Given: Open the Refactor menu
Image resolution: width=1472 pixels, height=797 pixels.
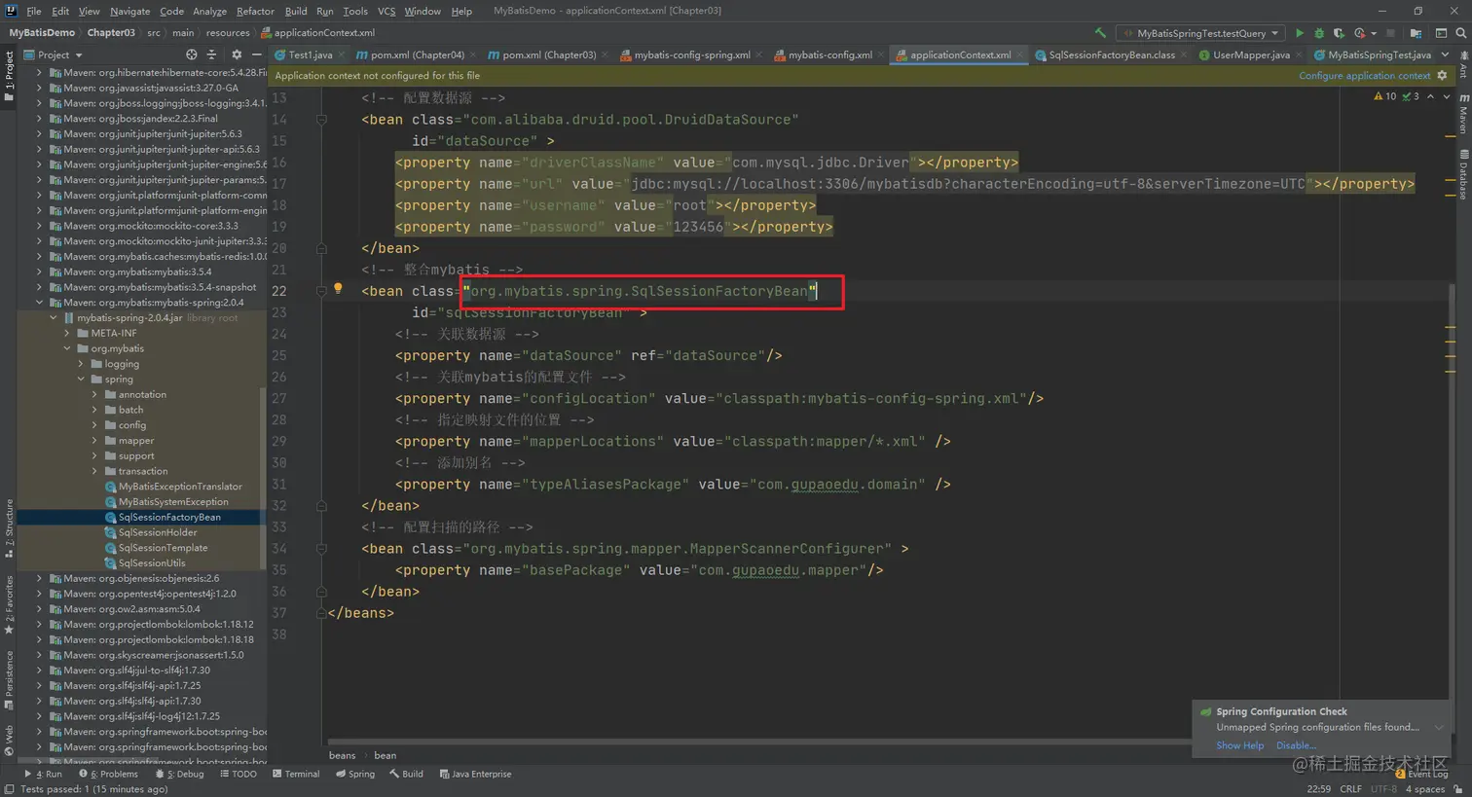Looking at the screenshot, I should (x=255, y=11).
